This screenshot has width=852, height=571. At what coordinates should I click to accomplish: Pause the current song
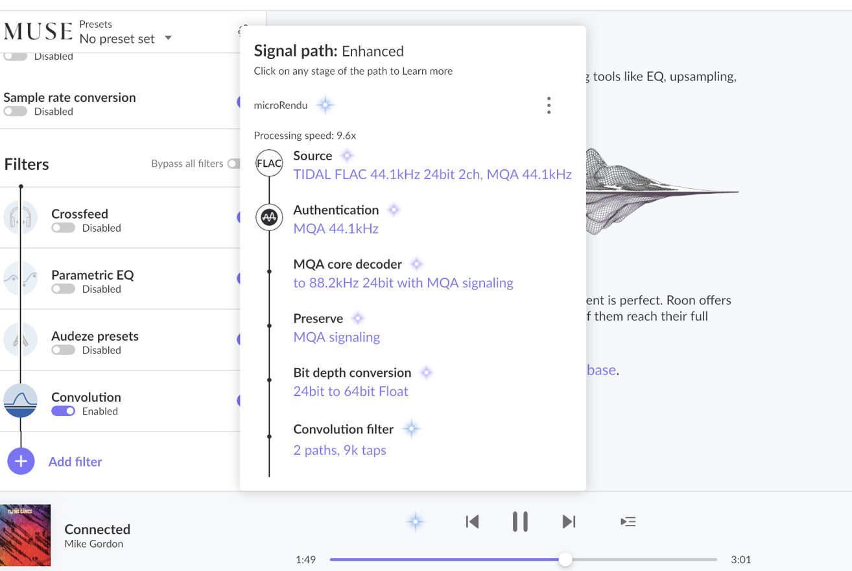520,522
